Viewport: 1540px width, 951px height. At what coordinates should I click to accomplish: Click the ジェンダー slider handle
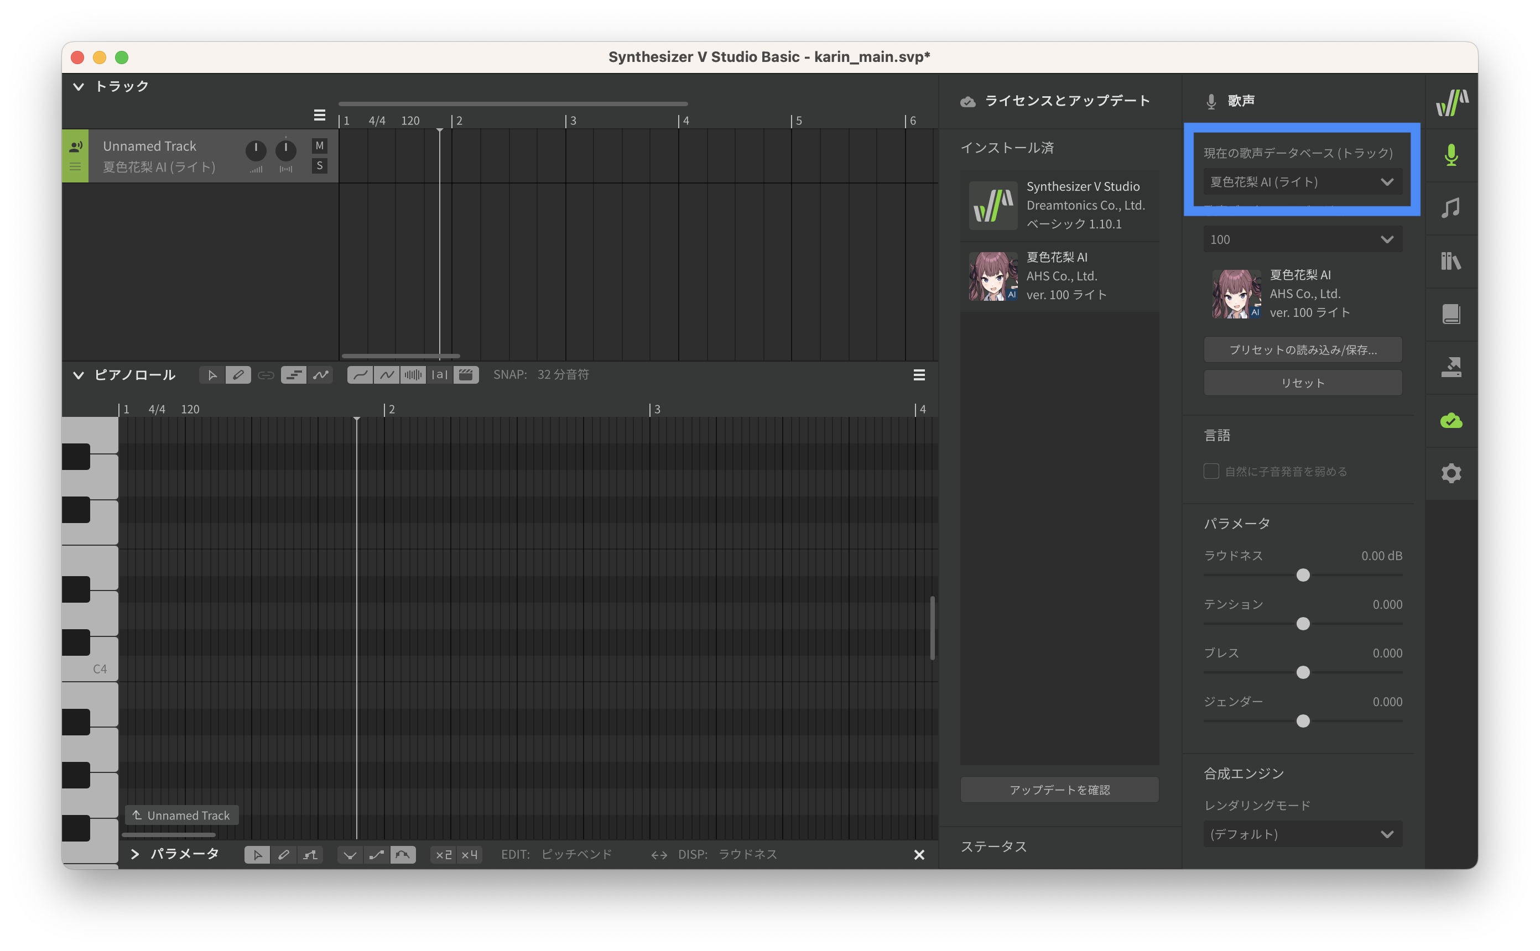point(1303,722)
